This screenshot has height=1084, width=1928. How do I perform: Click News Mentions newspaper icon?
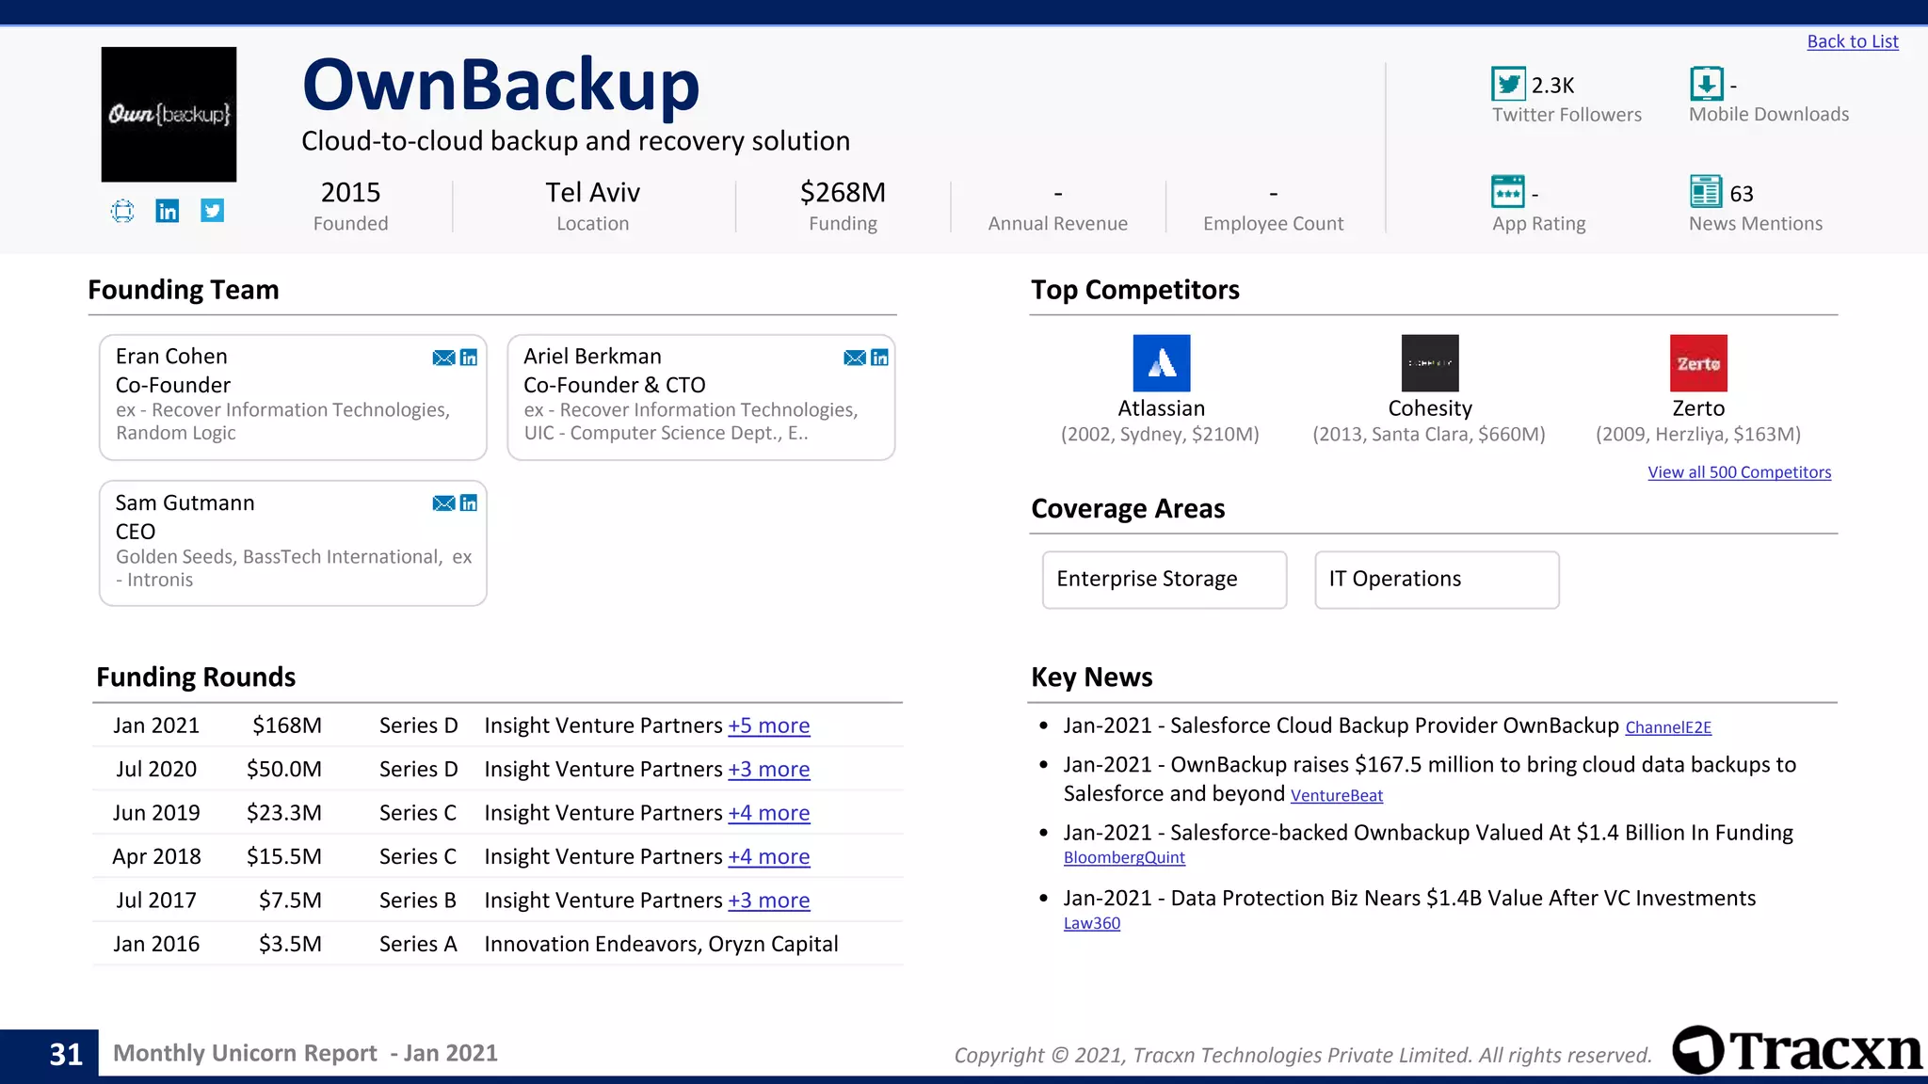click(1707, 192)
